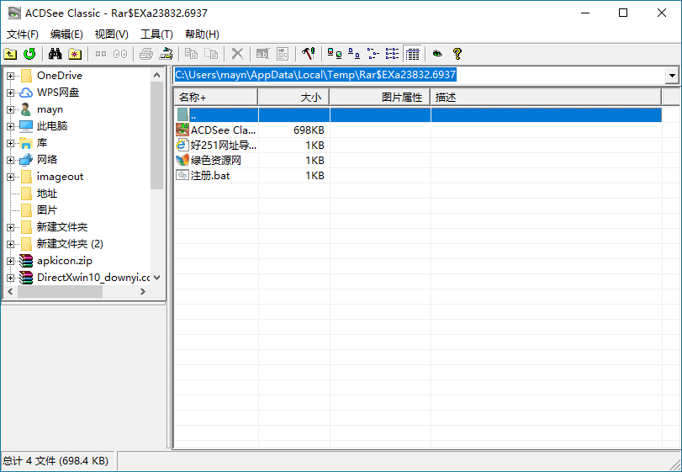
Task: Click the eye view icon in toolbar
Action: (x=437, y=54)
